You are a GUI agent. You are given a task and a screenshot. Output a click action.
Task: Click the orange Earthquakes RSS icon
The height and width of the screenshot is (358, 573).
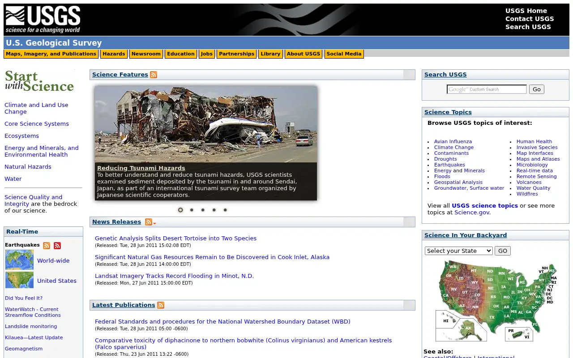click(47, 246)
